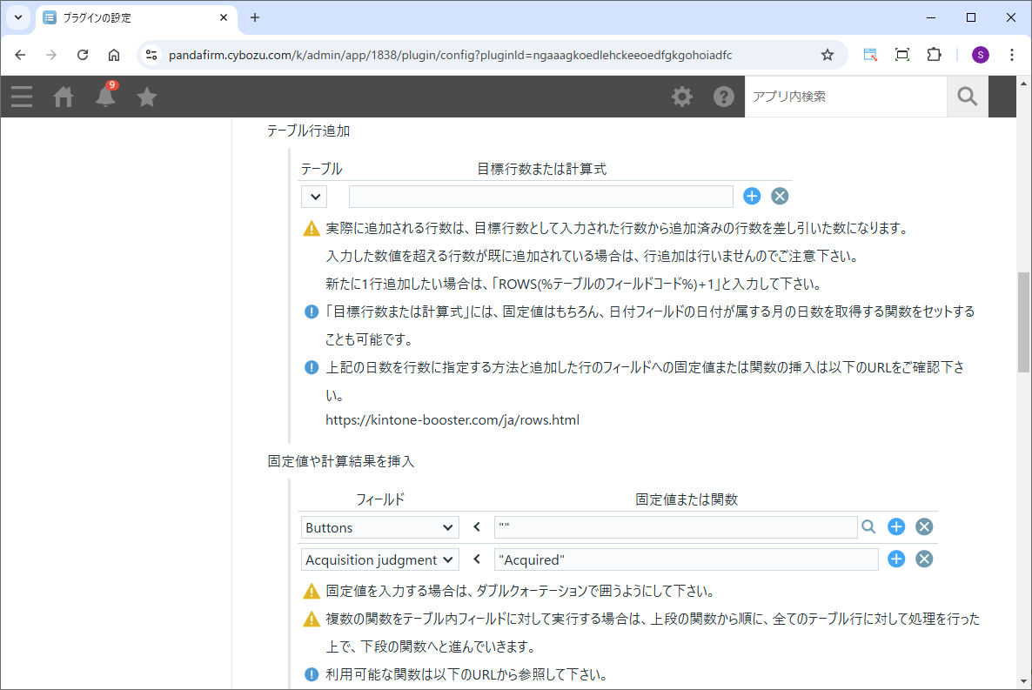1032x690 pixels.
Task: Add a row after the Buttons field row
Action: (x=896, y=526)
